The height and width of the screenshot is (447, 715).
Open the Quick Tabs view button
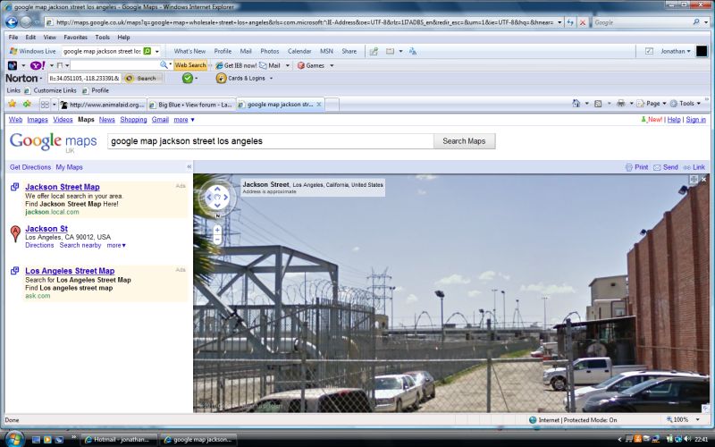45,104
